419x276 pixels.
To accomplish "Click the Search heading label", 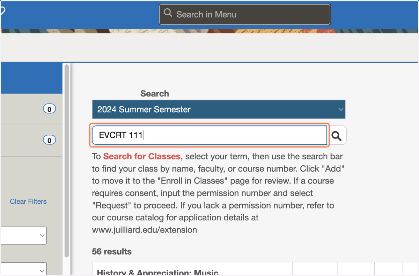I will tap(155, 94).
